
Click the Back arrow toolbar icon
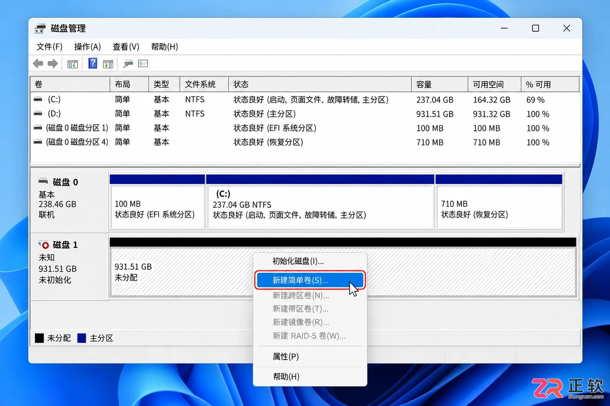(38, 64)
